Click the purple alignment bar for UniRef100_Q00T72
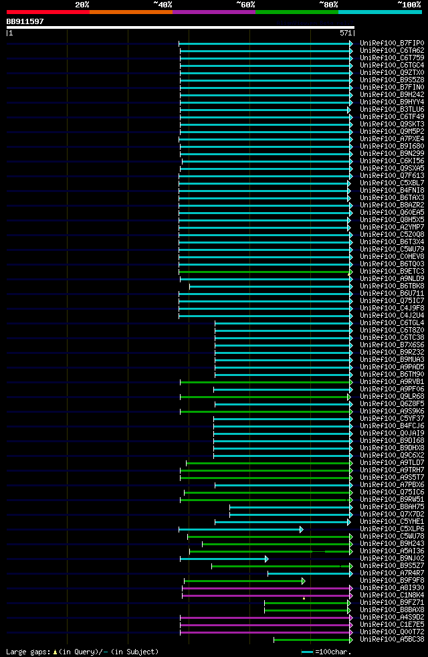This screenshot has width=428, height=657. tap(266, 632)
